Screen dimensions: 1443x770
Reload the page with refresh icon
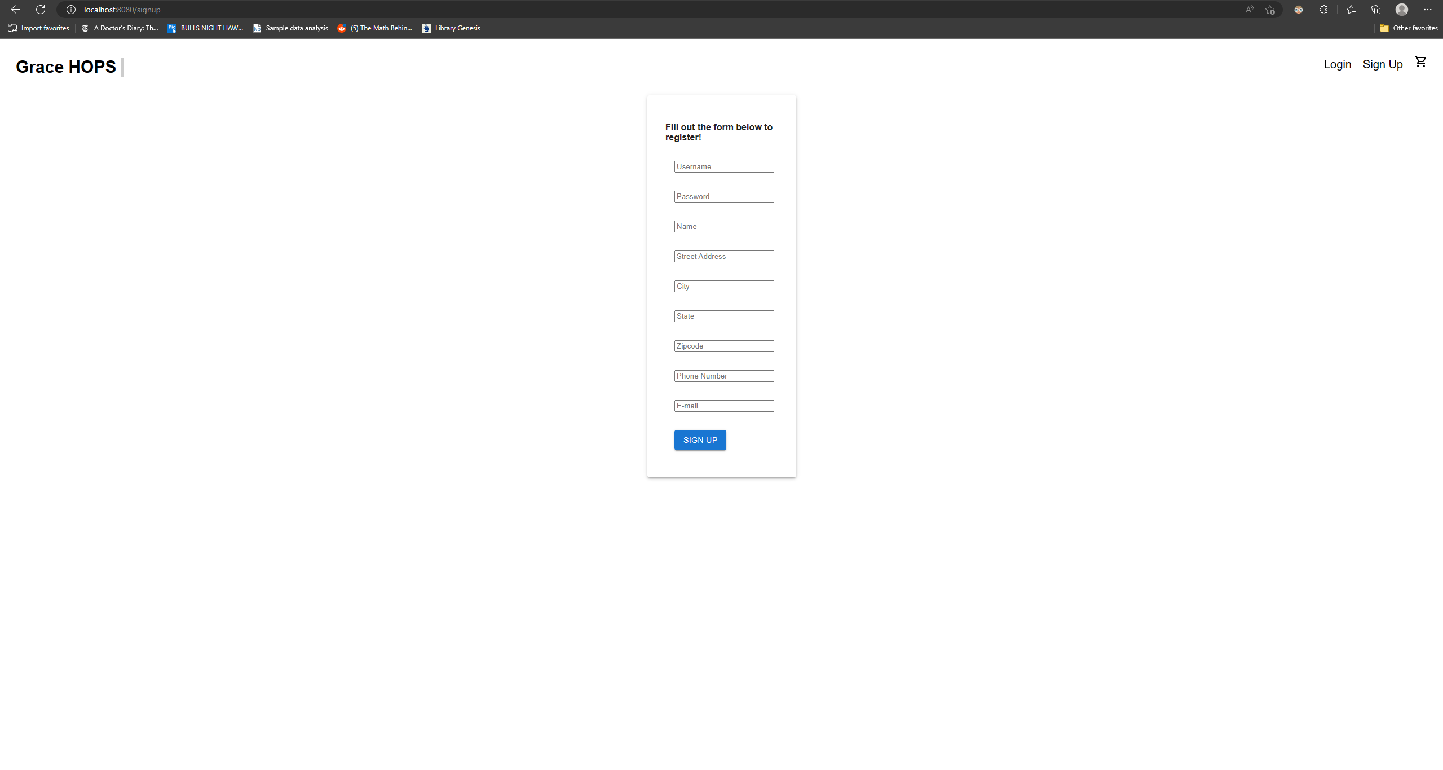40,9
